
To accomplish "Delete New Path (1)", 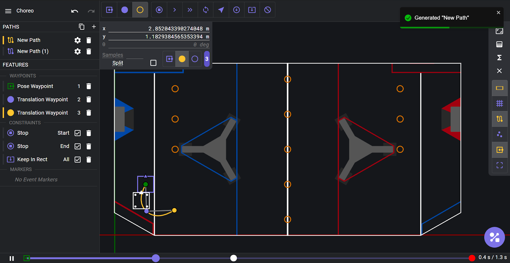I will pyautogui.click(x=89, y=51).
